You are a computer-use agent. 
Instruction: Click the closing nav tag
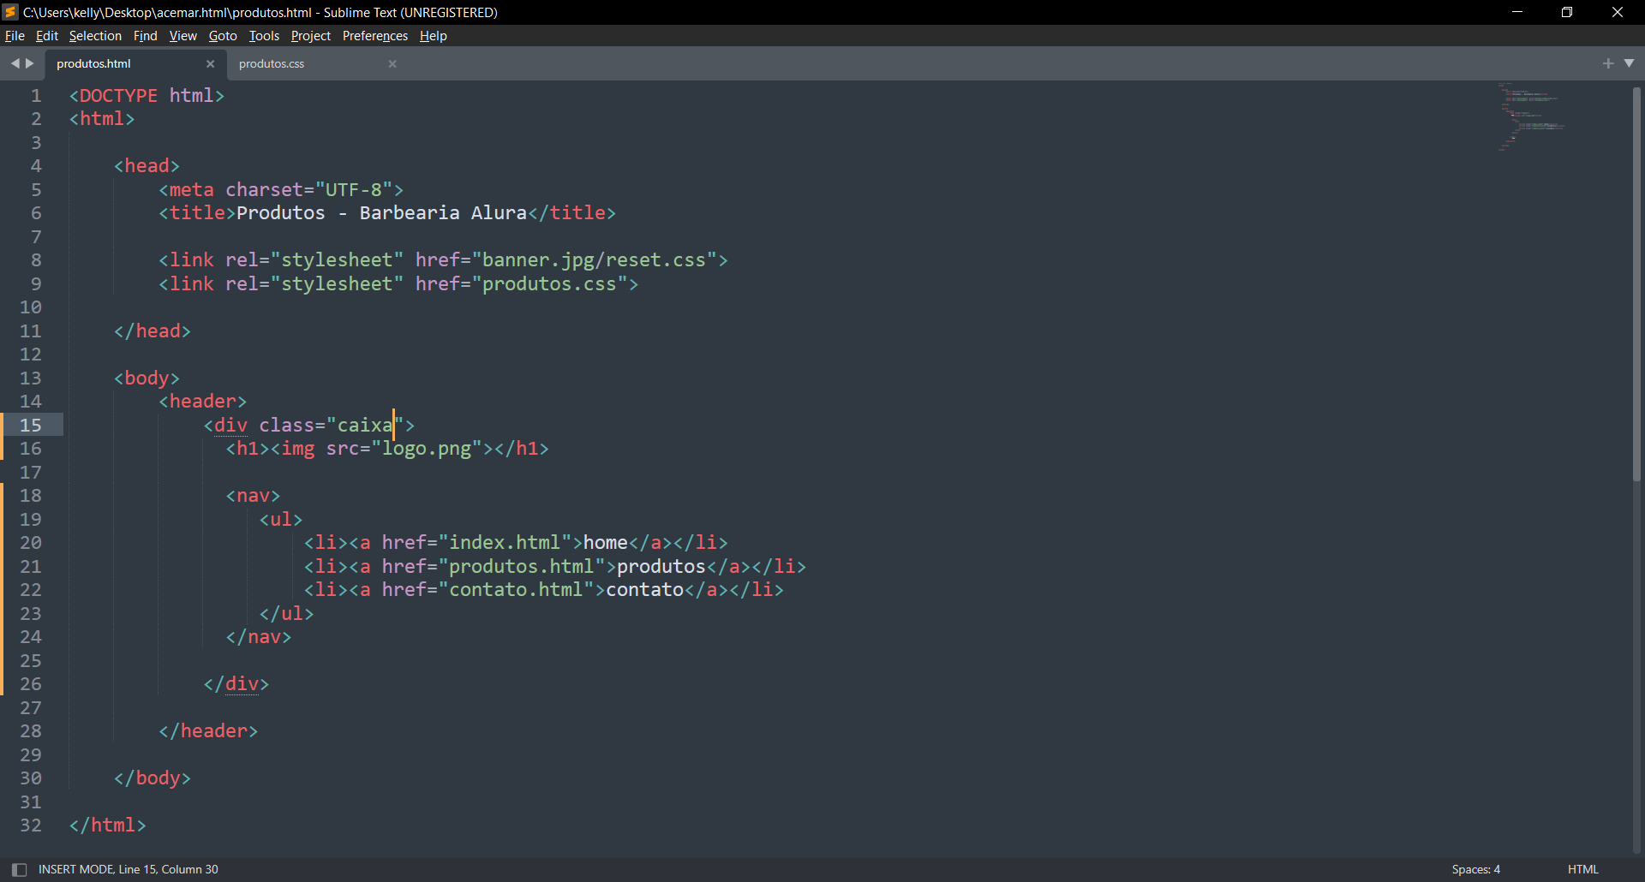point(259,637)
